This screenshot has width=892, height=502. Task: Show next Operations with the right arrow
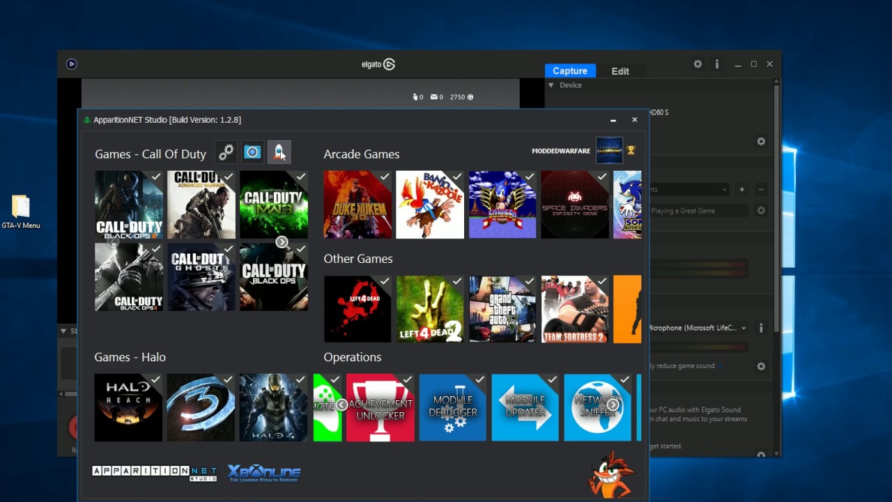(x=613, y=404)
